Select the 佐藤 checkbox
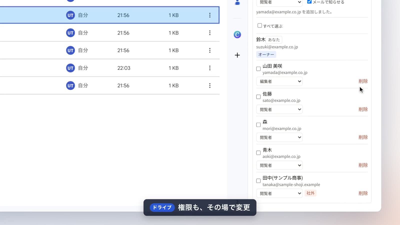This screenshot has width=400, height=225. click(x=258, y=97)
